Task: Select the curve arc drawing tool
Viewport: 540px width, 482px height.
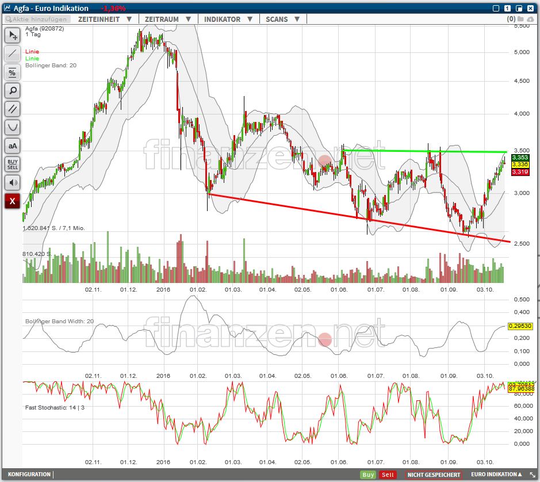Action: click(12, 128)
